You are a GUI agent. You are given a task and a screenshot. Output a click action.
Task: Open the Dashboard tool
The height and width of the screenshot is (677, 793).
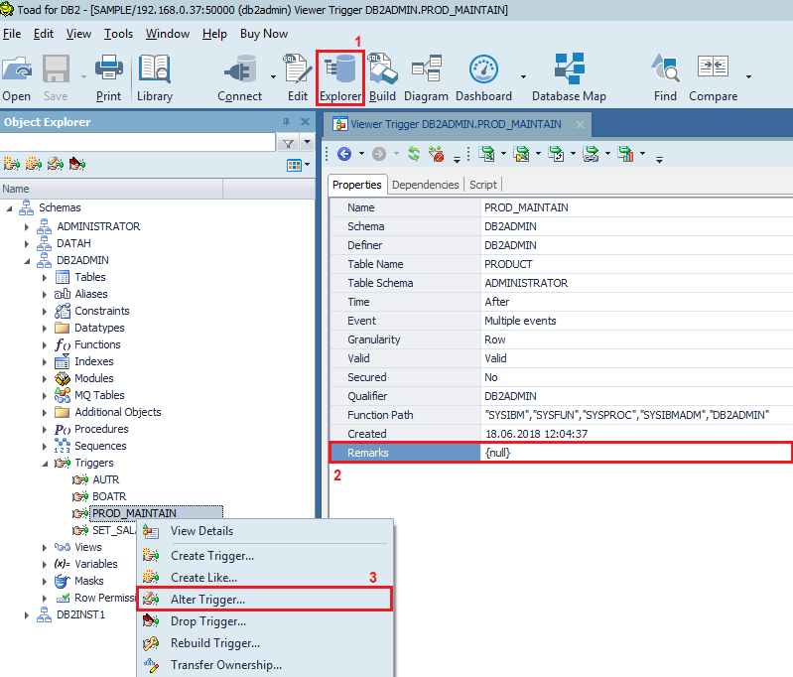tap(483, 77)
